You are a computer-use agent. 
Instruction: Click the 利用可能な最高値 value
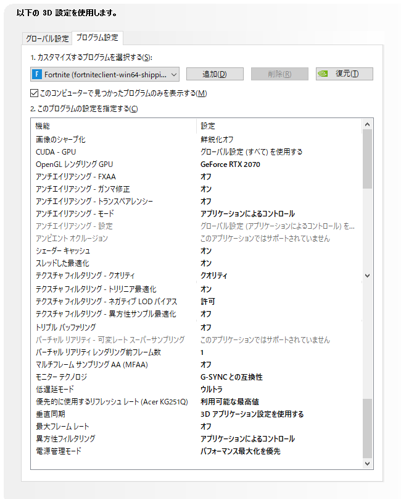tap(230, 402)
